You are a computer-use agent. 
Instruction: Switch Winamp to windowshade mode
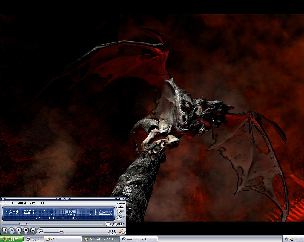121,199
